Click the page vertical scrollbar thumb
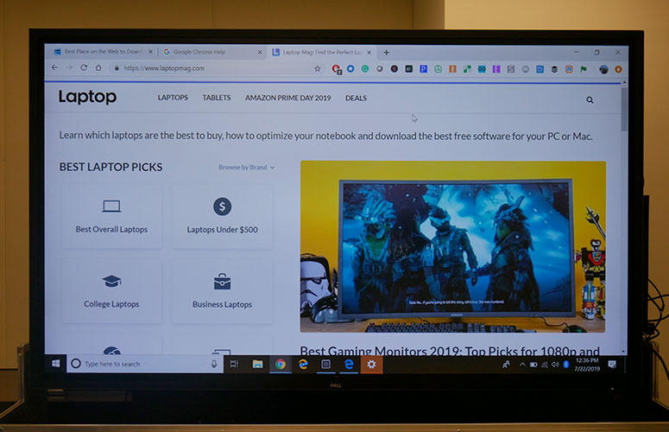Viewport: 669px width, 432px height. [x=624, y=110]
